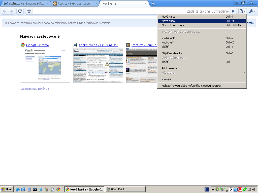This screenshot has height=193, width=258.
Task: Reload the page with the refresh button
Action: coord(20,11)
